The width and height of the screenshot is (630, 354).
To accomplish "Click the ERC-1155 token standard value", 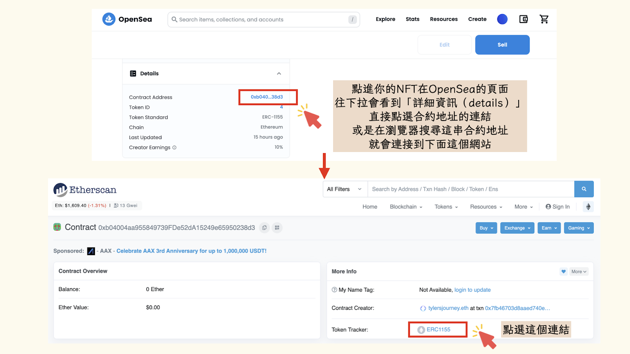I will coord(272,117).
